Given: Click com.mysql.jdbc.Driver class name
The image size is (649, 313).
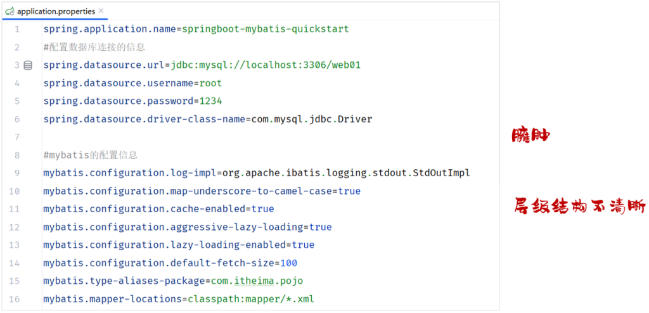Looking at the screenshot, I should 309,119.
